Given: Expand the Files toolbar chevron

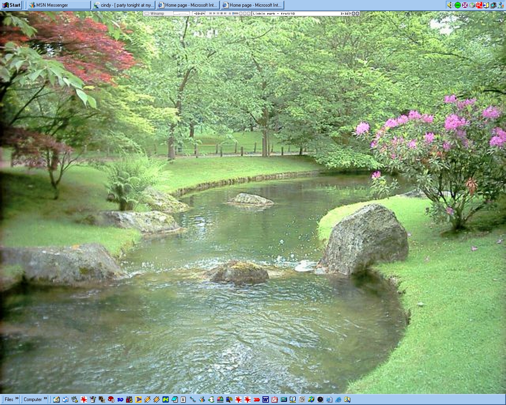Looking at the screenshot, I should point(17,399).
